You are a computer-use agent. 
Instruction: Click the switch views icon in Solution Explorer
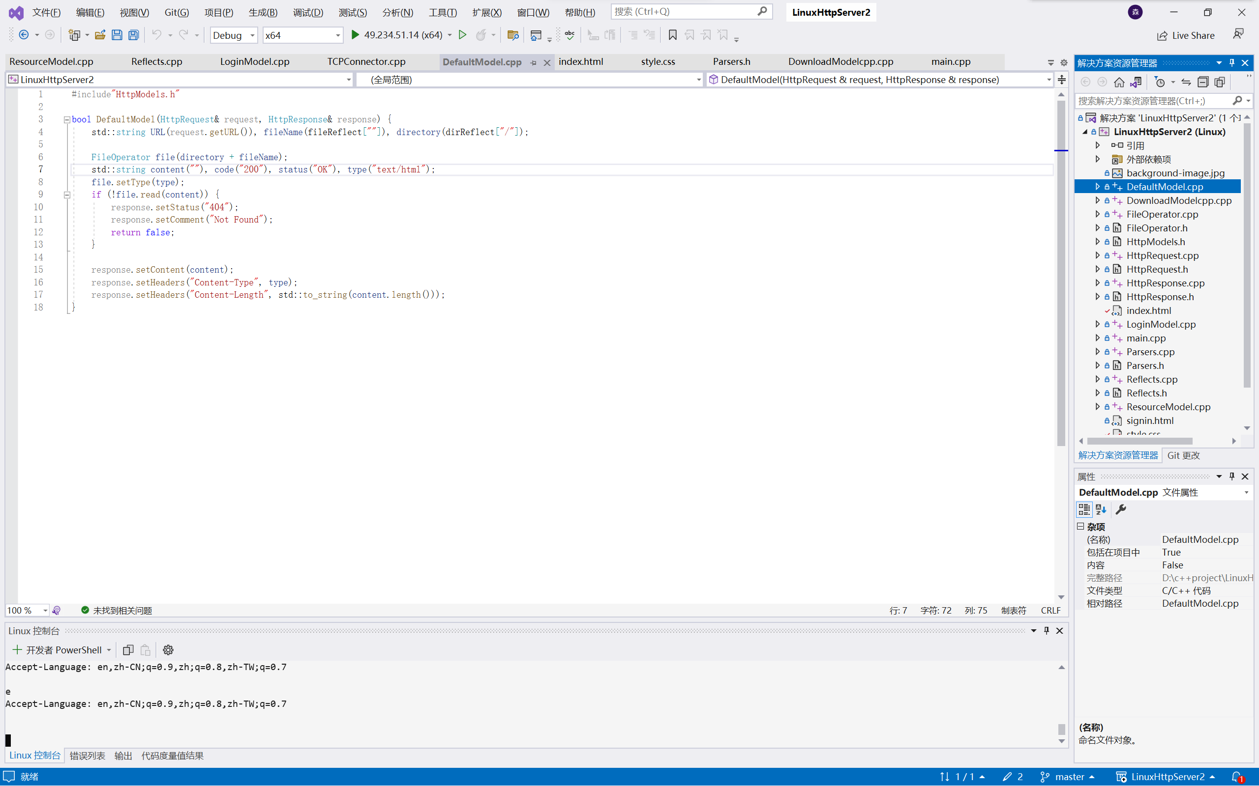(1136, 82)
